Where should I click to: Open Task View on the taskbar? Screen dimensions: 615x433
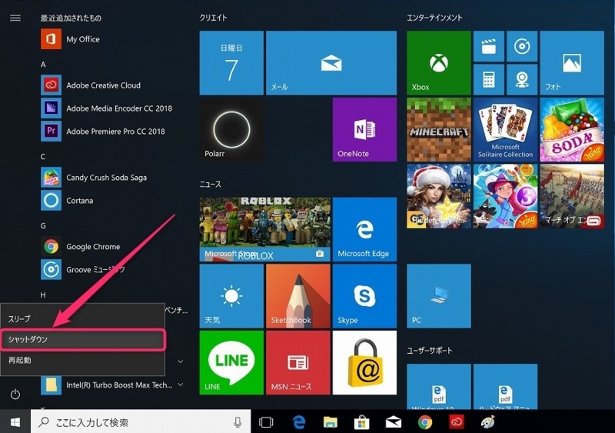pyautogui.click(x=266, y=422)
